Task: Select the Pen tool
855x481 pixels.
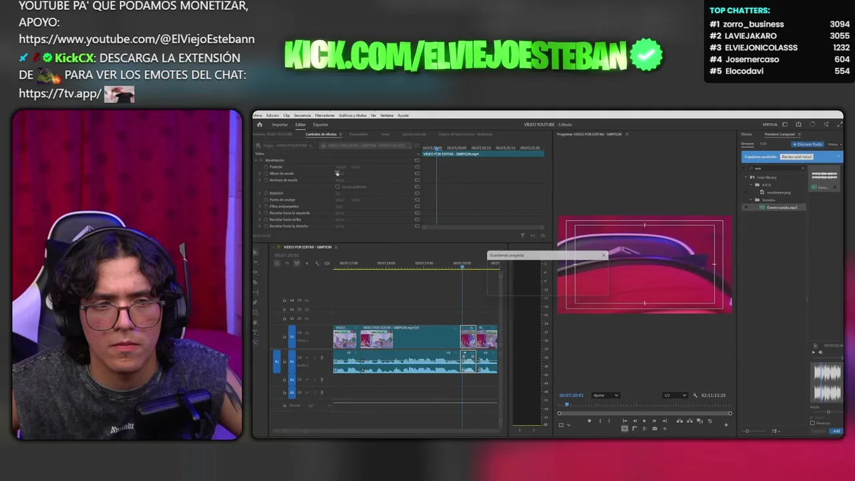Action: click(255, 303)
